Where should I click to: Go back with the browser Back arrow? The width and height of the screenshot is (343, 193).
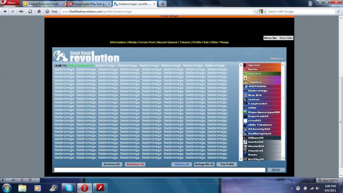[5, 11]
